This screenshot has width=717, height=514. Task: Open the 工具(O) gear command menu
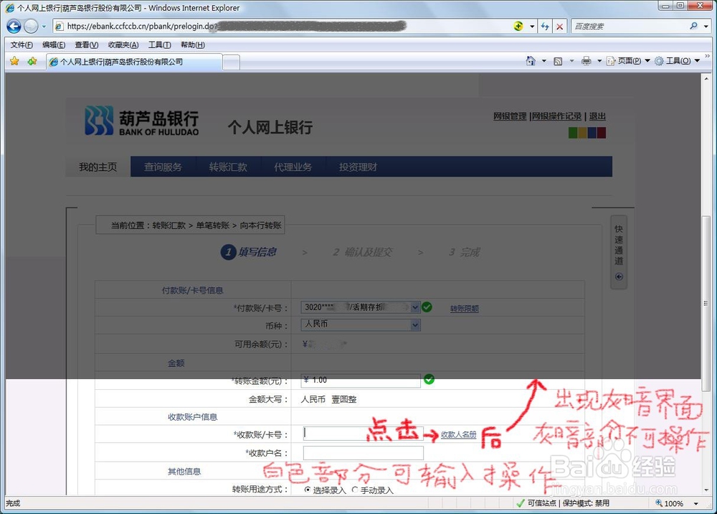(x=677, y=61)
